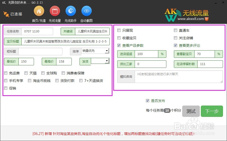Image resolution: width=227 pixels, height=141 pixels.
Task: Check the 全球购 option
Action: coord(43,73)
